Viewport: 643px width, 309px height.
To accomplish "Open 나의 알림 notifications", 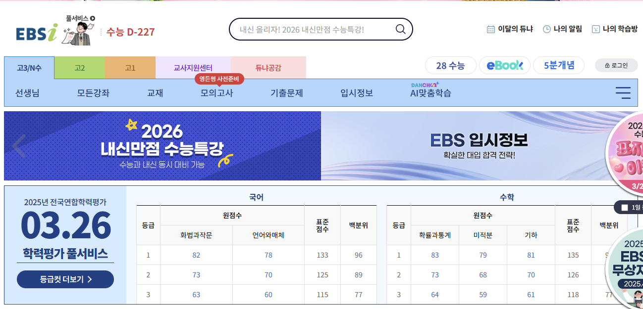I will pyautogui.click(x=562, y=29).
